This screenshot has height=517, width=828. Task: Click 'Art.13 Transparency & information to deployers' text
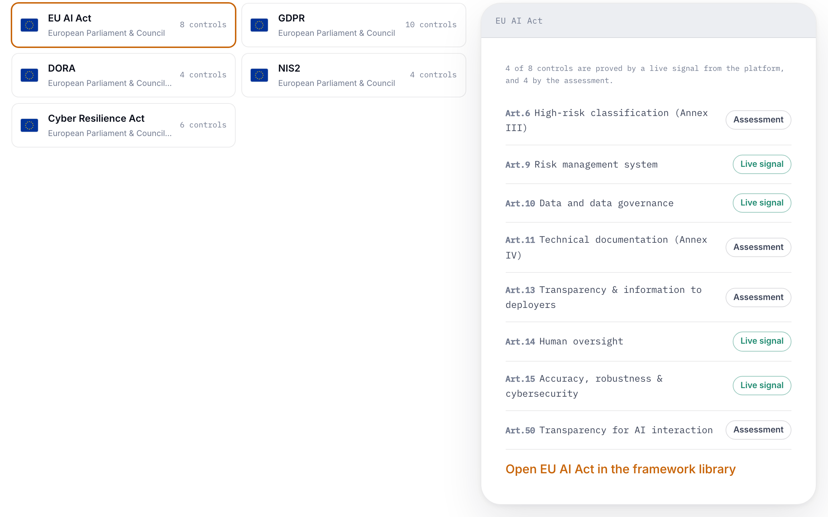[603, 297]
